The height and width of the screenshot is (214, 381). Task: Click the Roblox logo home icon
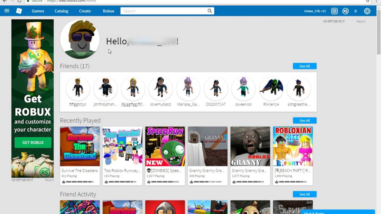coord(19,11)
